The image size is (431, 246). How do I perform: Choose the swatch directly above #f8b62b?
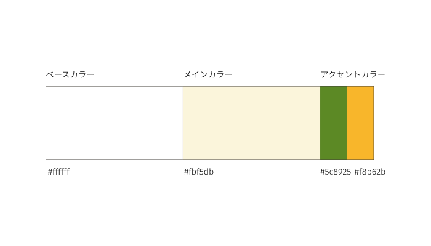point(360,123)
